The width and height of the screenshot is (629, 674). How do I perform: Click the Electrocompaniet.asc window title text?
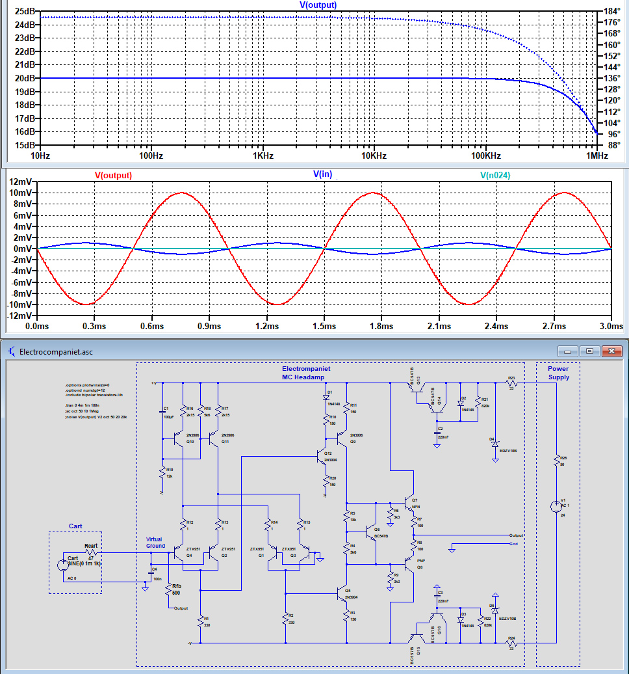tap(56, 351)
